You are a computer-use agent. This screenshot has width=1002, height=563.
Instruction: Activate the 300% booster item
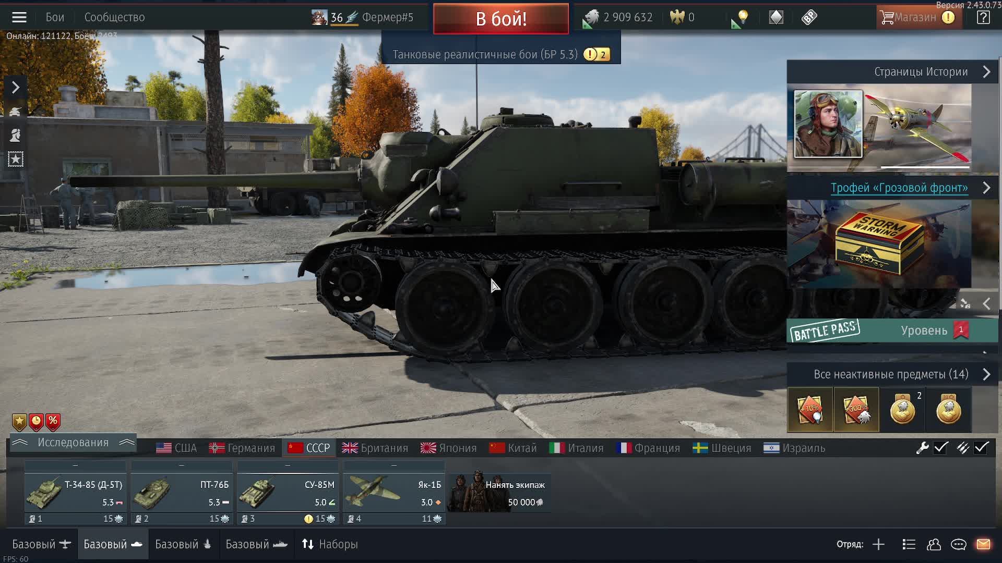tap(856, 410)
